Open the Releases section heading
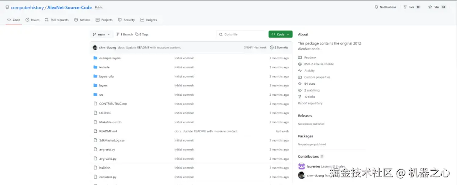Screen dimensions: 457x185 click(x=305, y=115)
